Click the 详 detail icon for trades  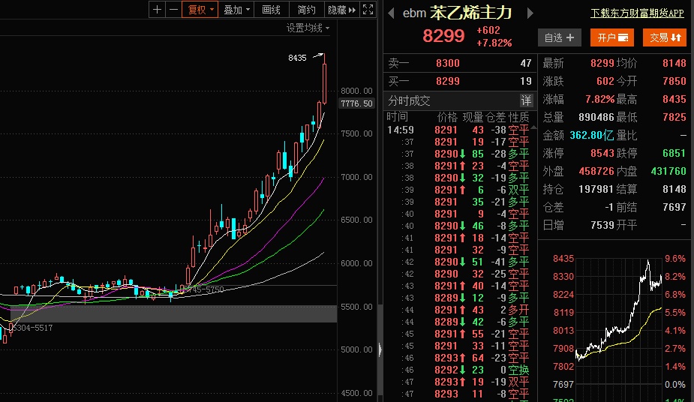pos(526,100)
